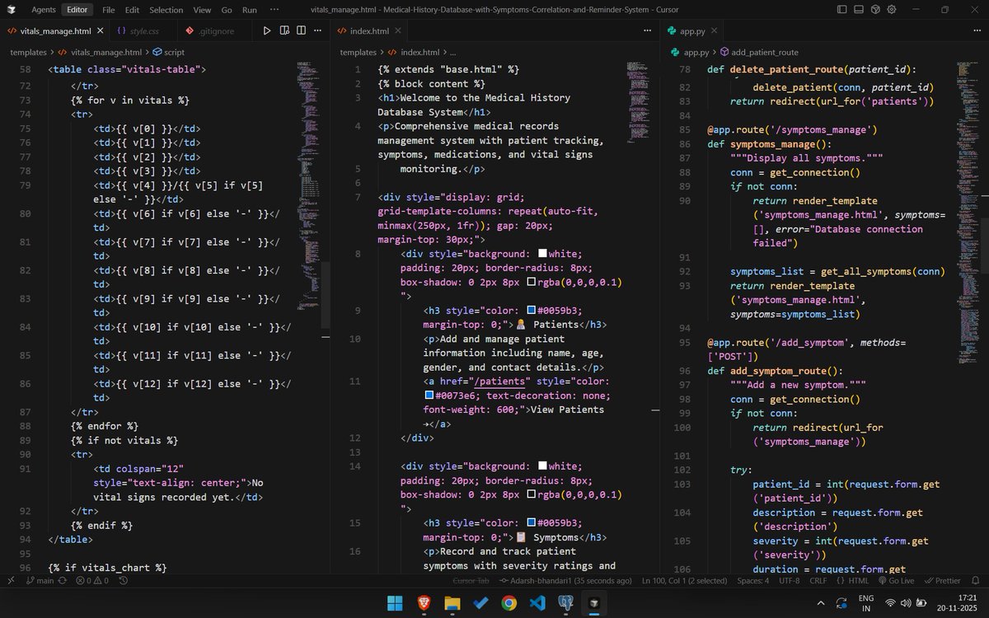This screenshot has width=989, height=618.
Task: Click templates breadcrumb above vitals_manage.html
Action: pyautogui.click(x=28, y=52)
